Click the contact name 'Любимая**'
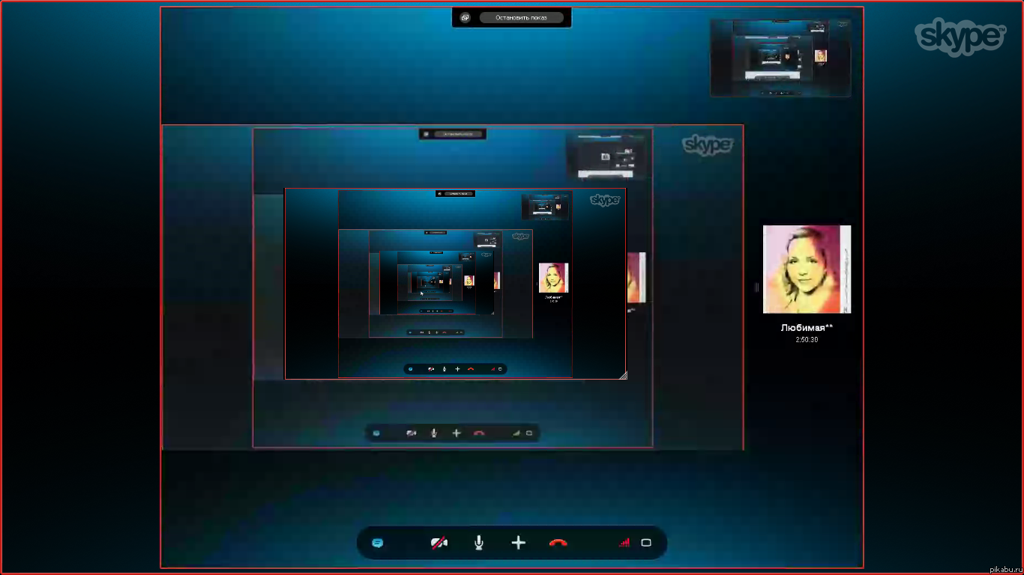Screen dimensions: 1024x575 tap(807, 328)
